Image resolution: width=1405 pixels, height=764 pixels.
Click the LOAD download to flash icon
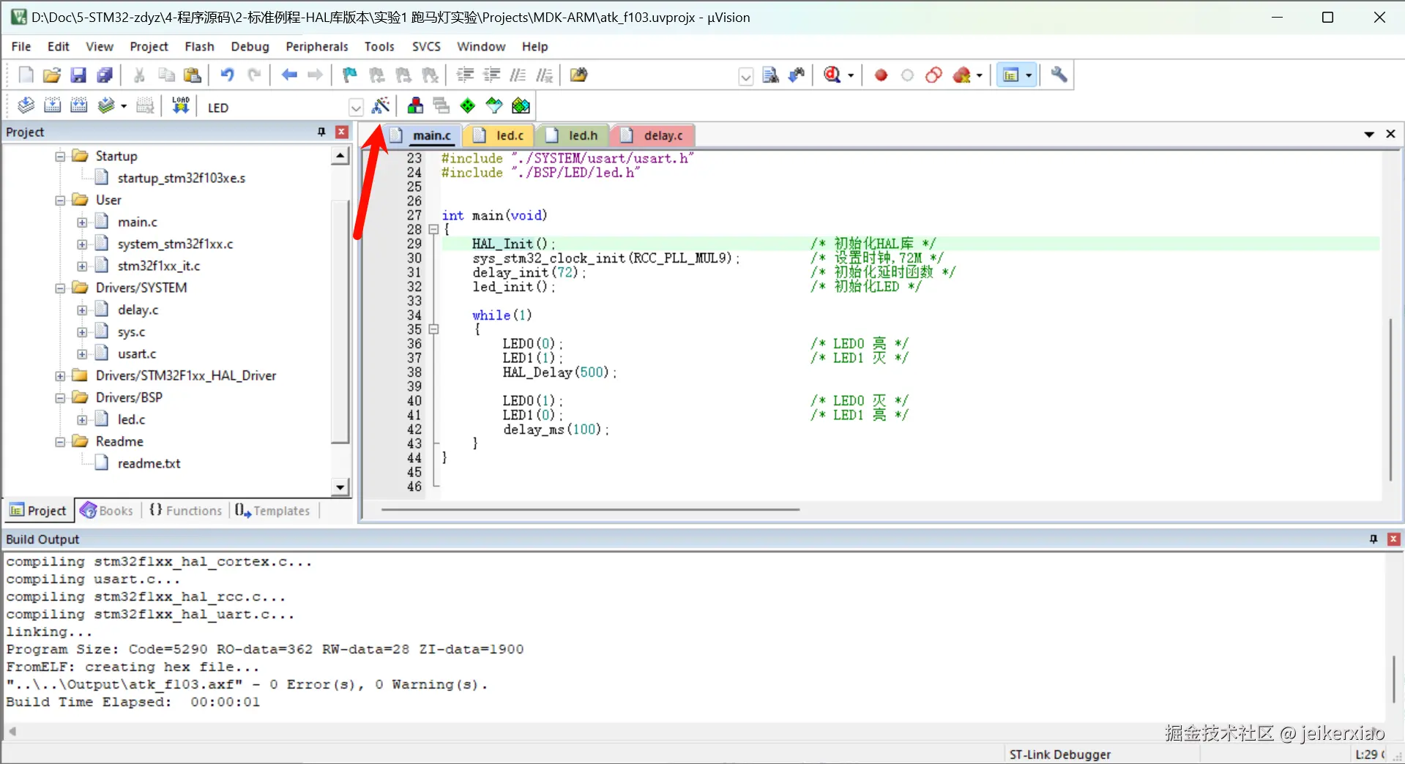[x=180, y=106]
